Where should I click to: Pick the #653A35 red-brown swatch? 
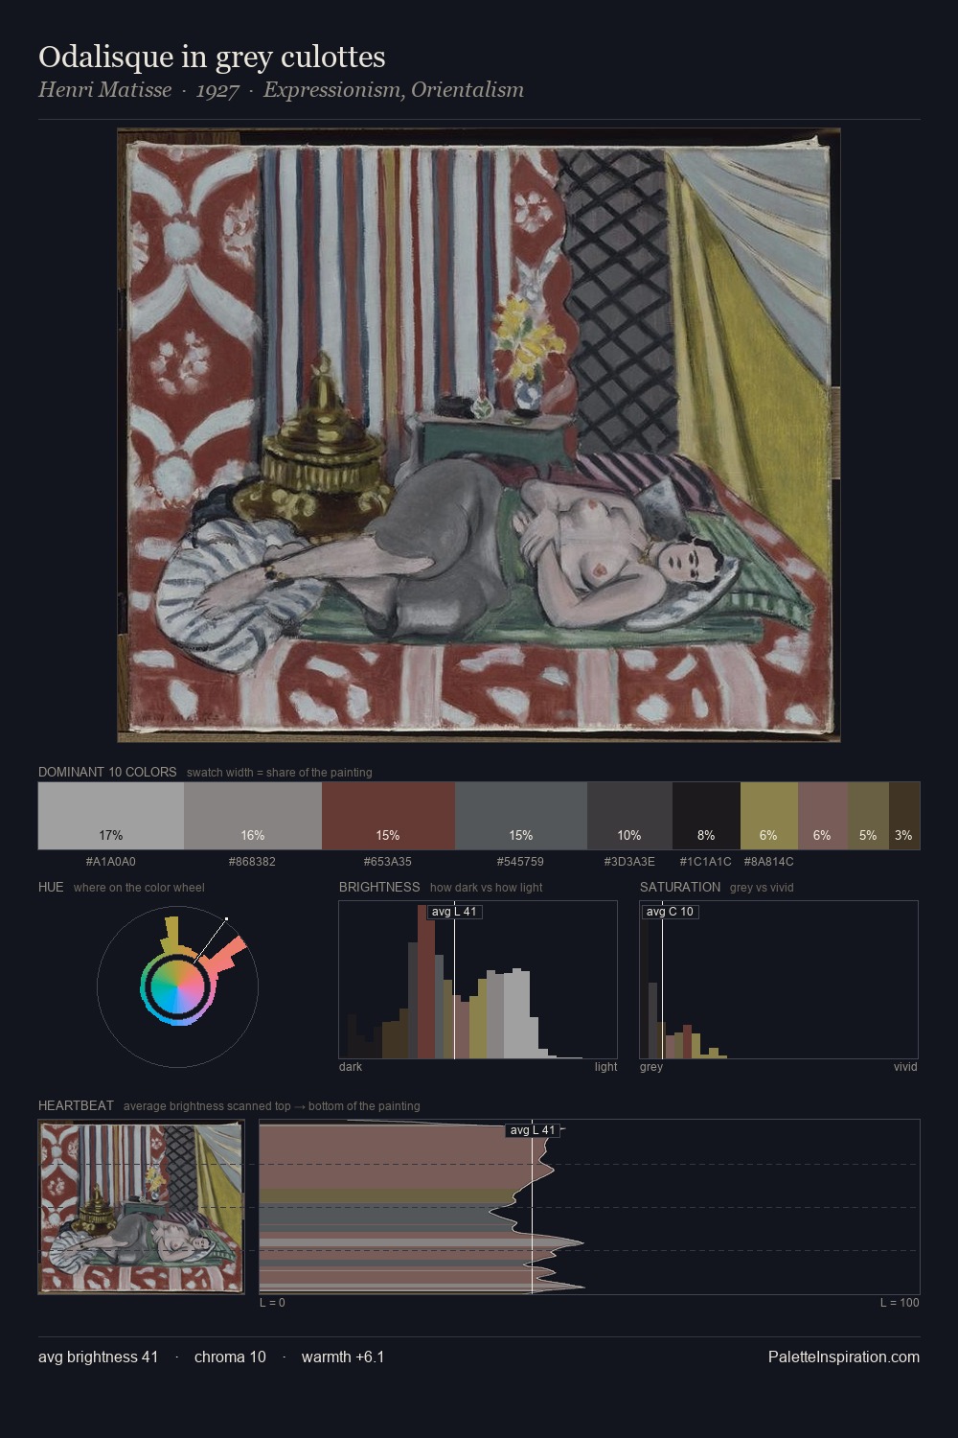(x=388, y=816)
